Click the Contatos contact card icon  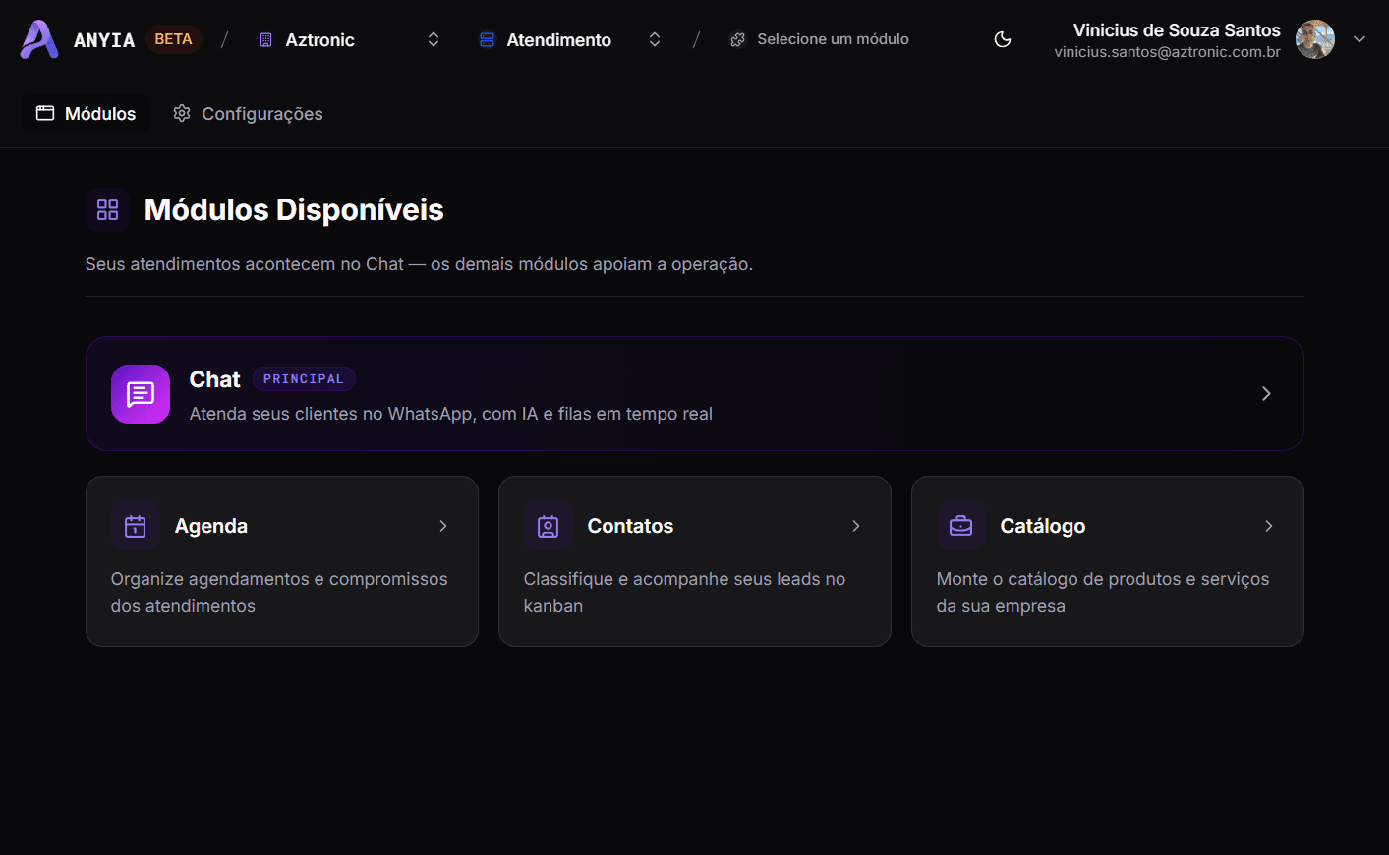click(549, 526)
